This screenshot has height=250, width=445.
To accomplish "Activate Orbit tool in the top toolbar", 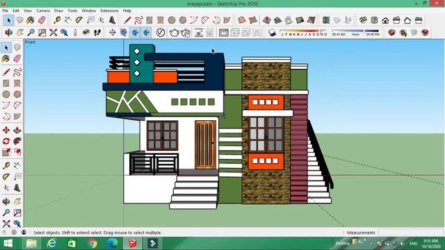I will [8, 33].
